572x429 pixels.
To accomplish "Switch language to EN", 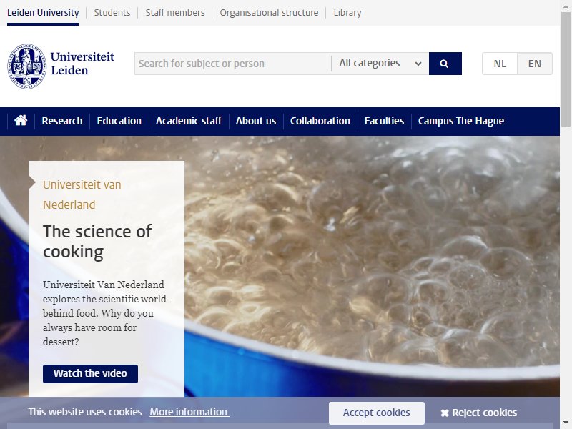I will [x=534, y=64].
